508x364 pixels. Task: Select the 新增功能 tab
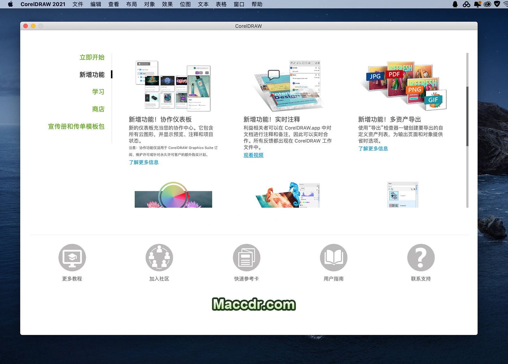pos(92,74)
